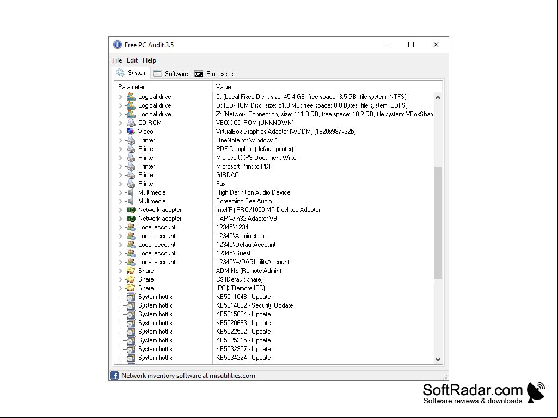Expand the Video node
Screen dimensions: 558x418
(121, 132)
